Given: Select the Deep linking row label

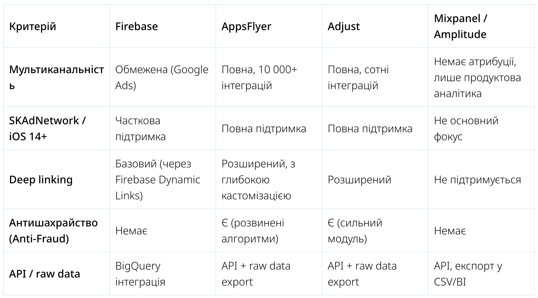Looking at the screenshot, I should [x=41, y=180].
